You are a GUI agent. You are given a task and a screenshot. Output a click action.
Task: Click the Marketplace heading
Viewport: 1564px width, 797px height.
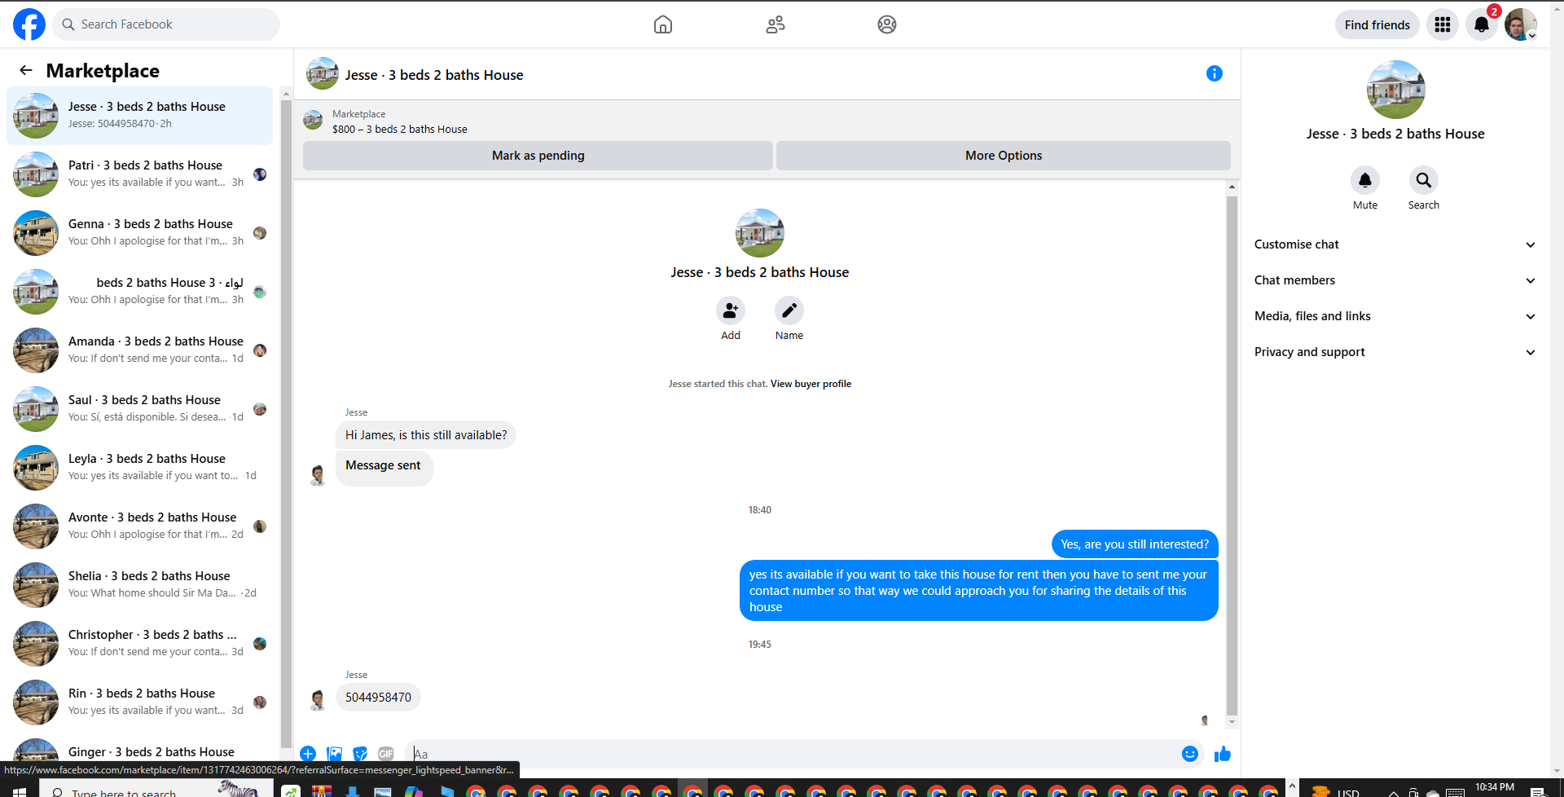point(103,71)
